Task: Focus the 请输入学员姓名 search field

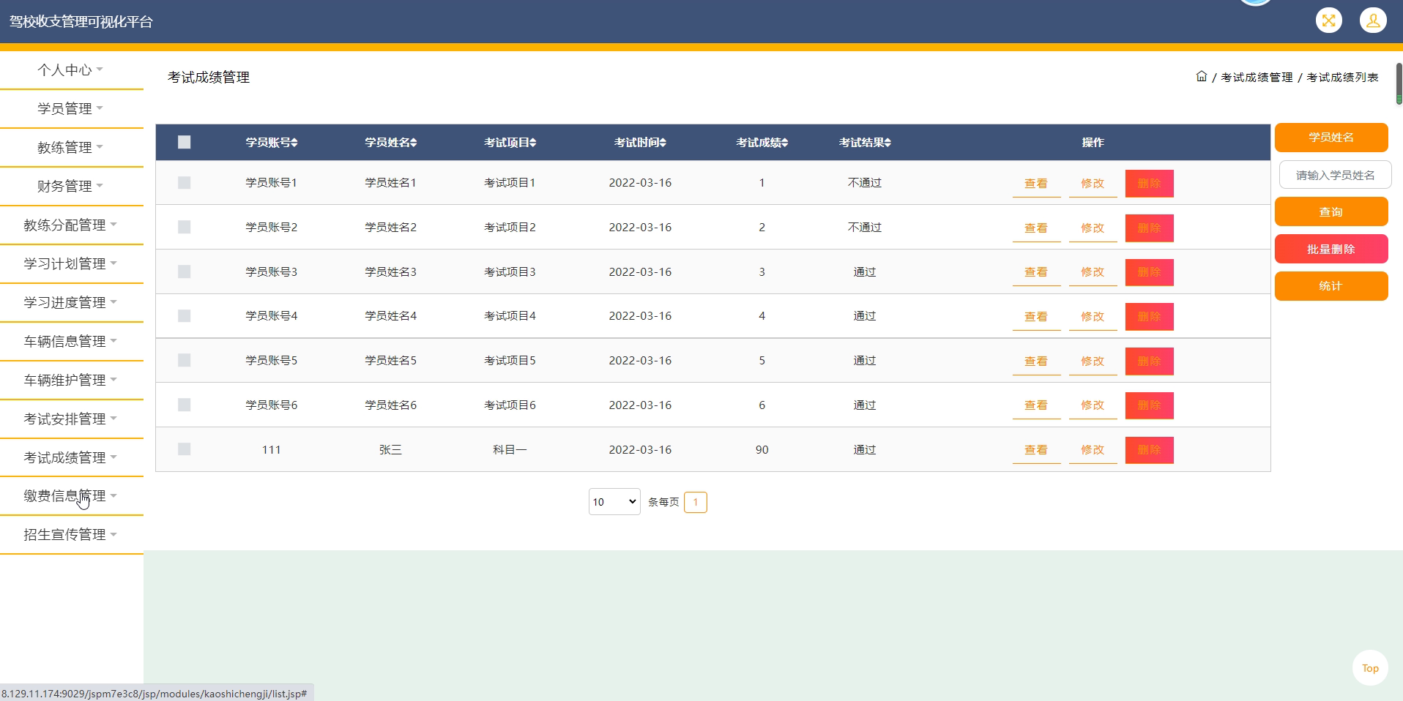Action: coord(1335,175)
